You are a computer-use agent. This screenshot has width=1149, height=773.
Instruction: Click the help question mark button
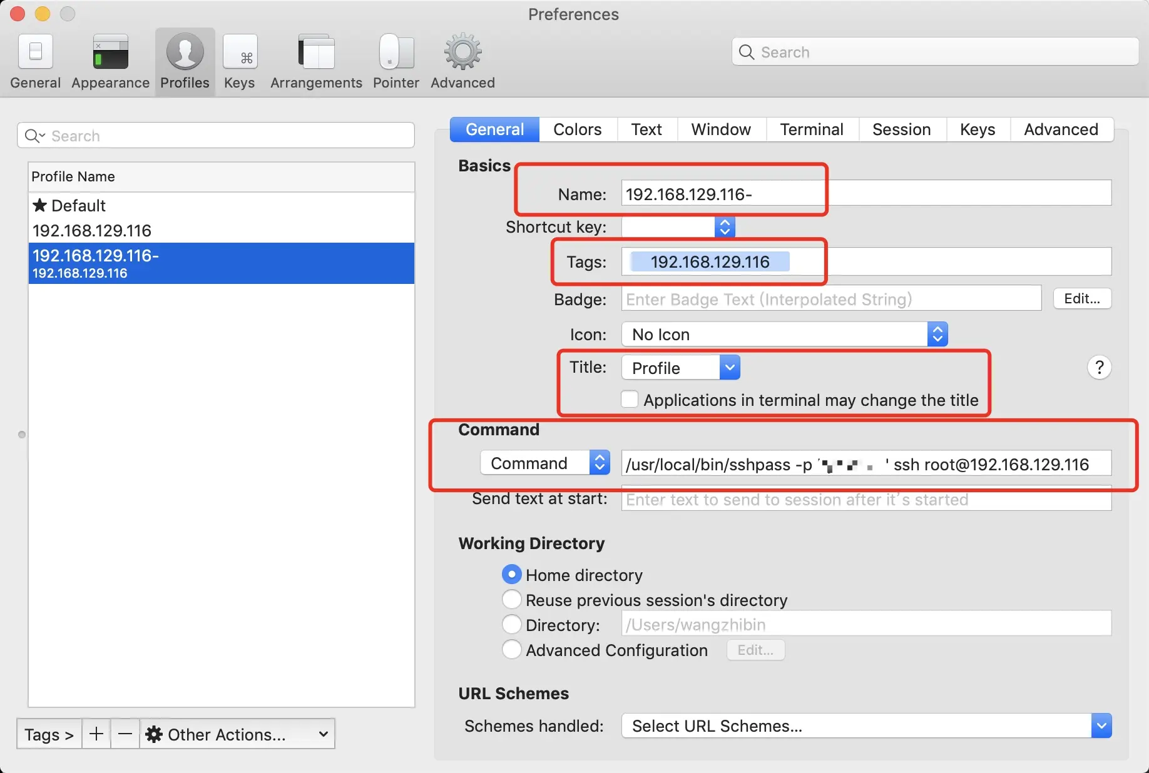pos(1099,368)
